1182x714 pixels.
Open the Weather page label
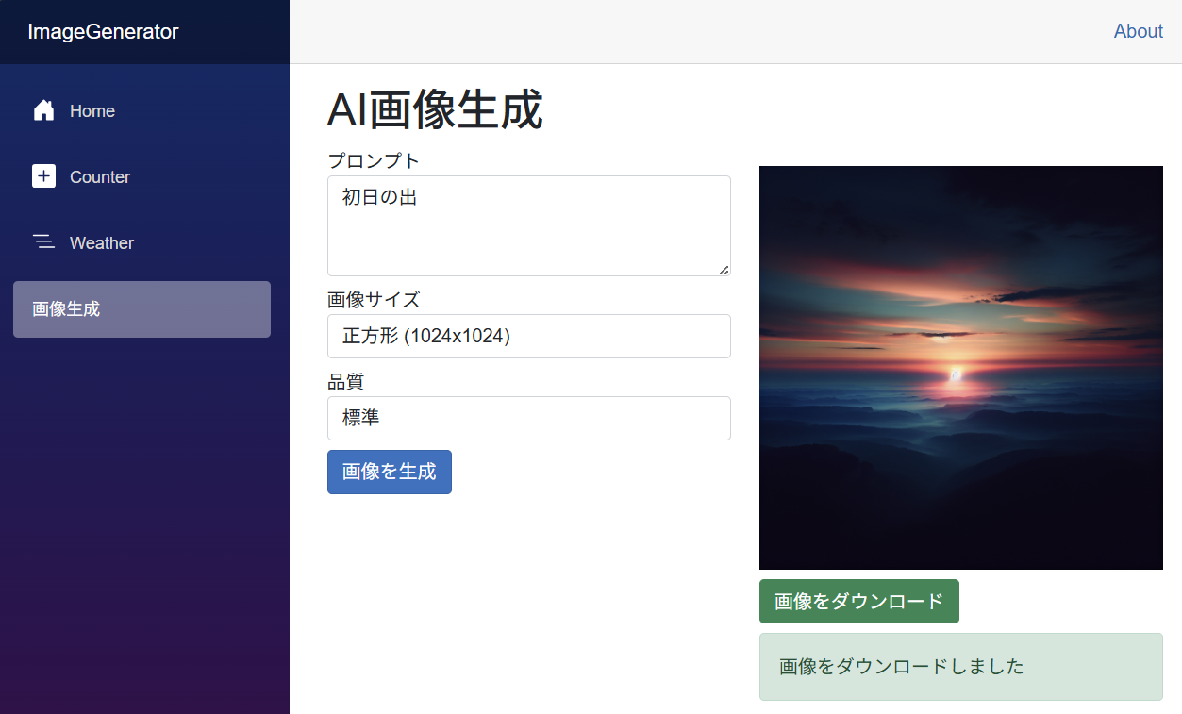(x=102, y=243)
